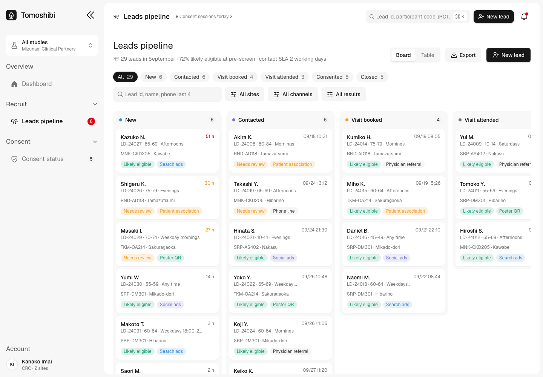Click Phone line tag on Takashi Y.

284,211
